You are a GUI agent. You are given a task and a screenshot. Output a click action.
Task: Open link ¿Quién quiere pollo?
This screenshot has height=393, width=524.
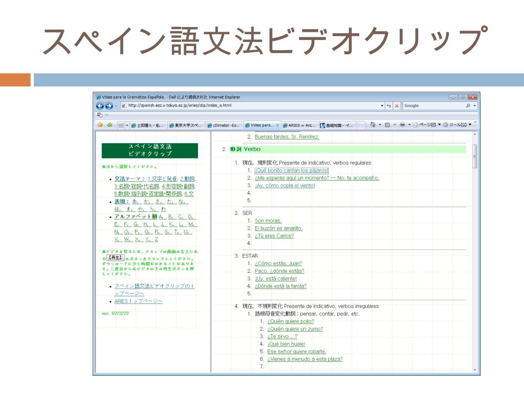pyautogui.click(x=291, y=321)
